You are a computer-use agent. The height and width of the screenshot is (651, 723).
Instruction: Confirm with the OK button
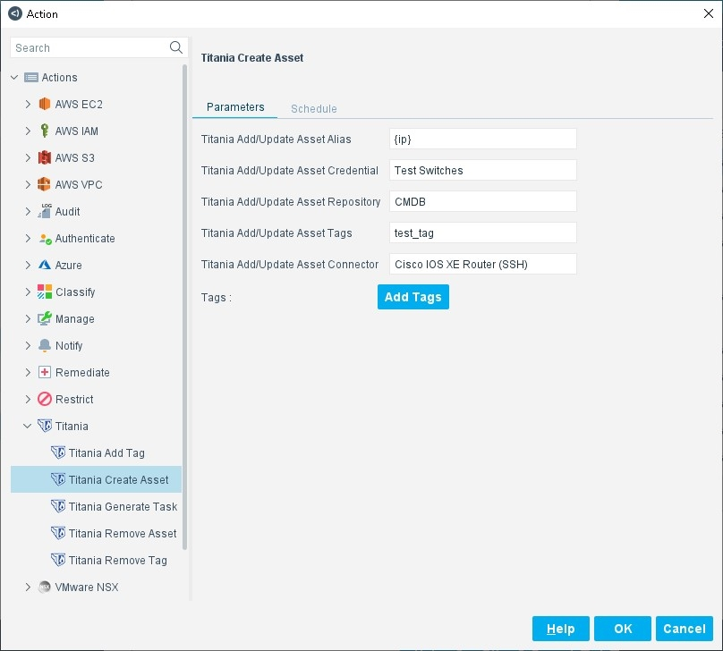[x=623, y=629]
